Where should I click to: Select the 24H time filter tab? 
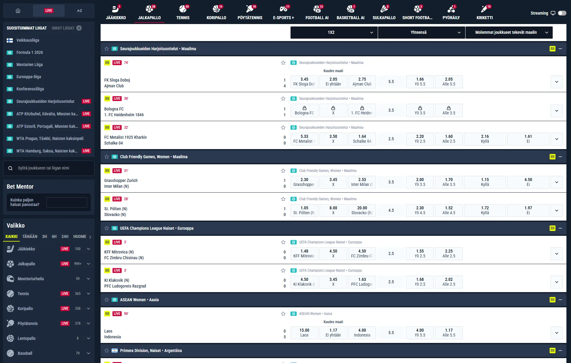click(x=65, y=236)
